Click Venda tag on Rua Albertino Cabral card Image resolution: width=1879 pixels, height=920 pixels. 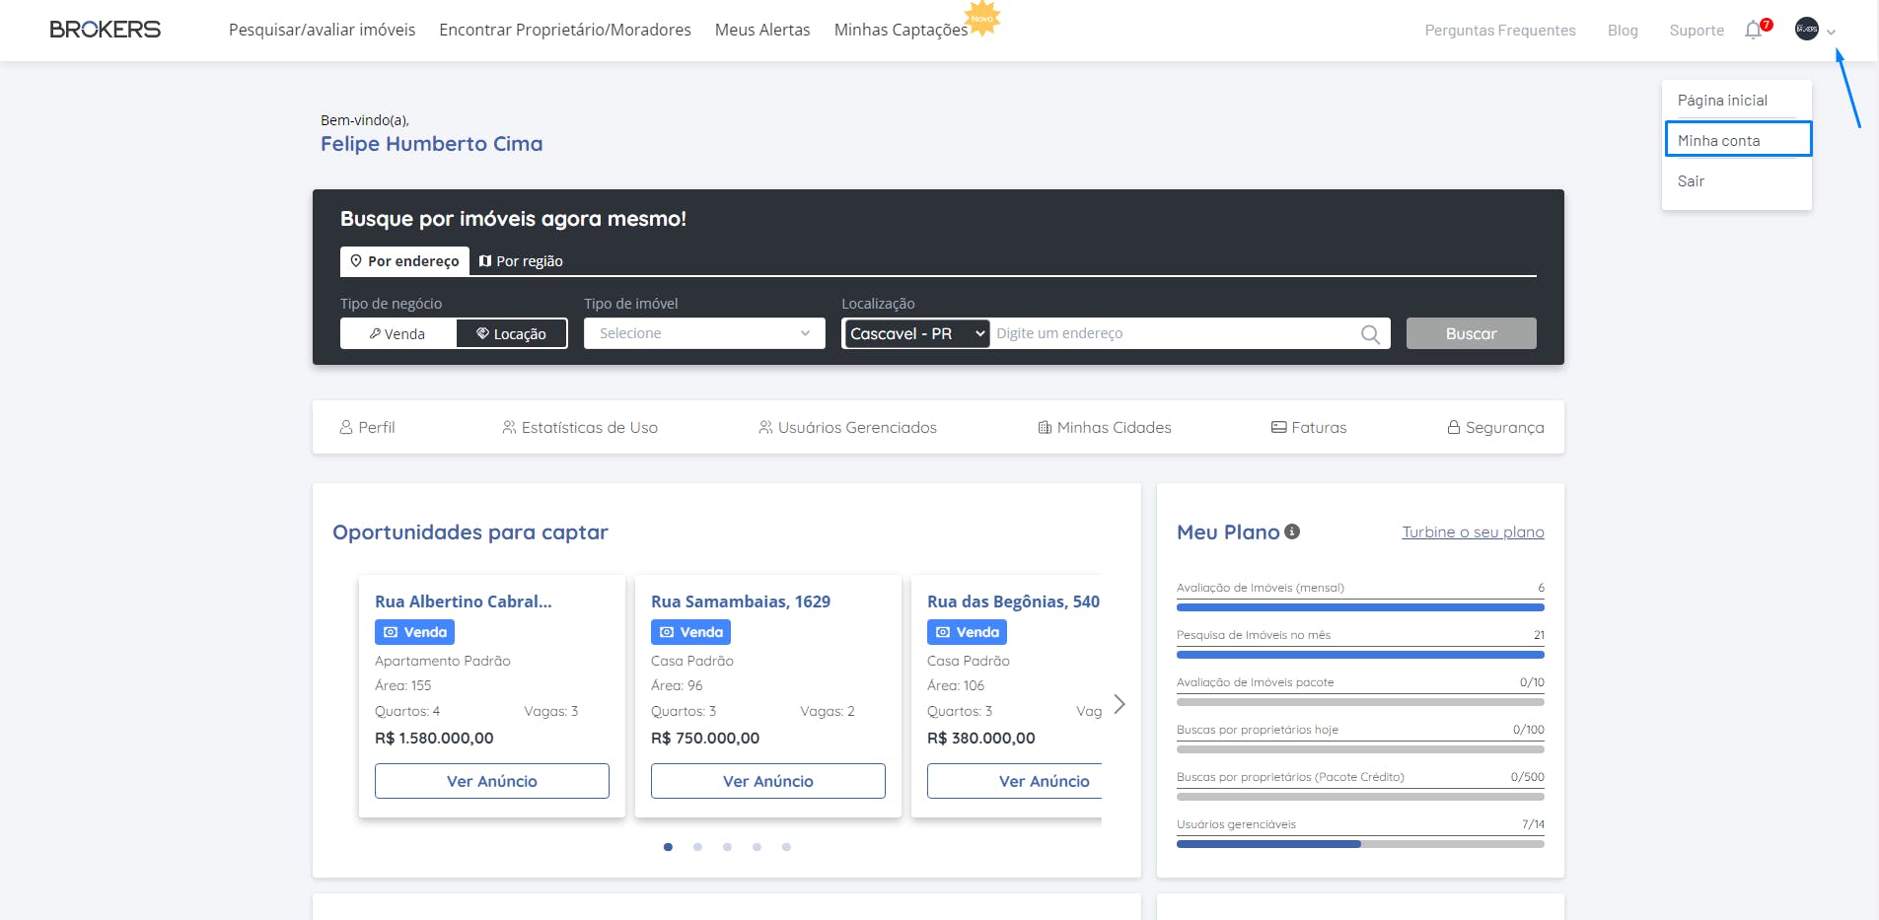click(x=414, y=632)
